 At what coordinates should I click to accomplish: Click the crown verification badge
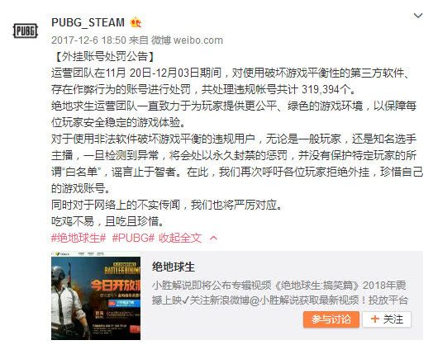[136, 22]
